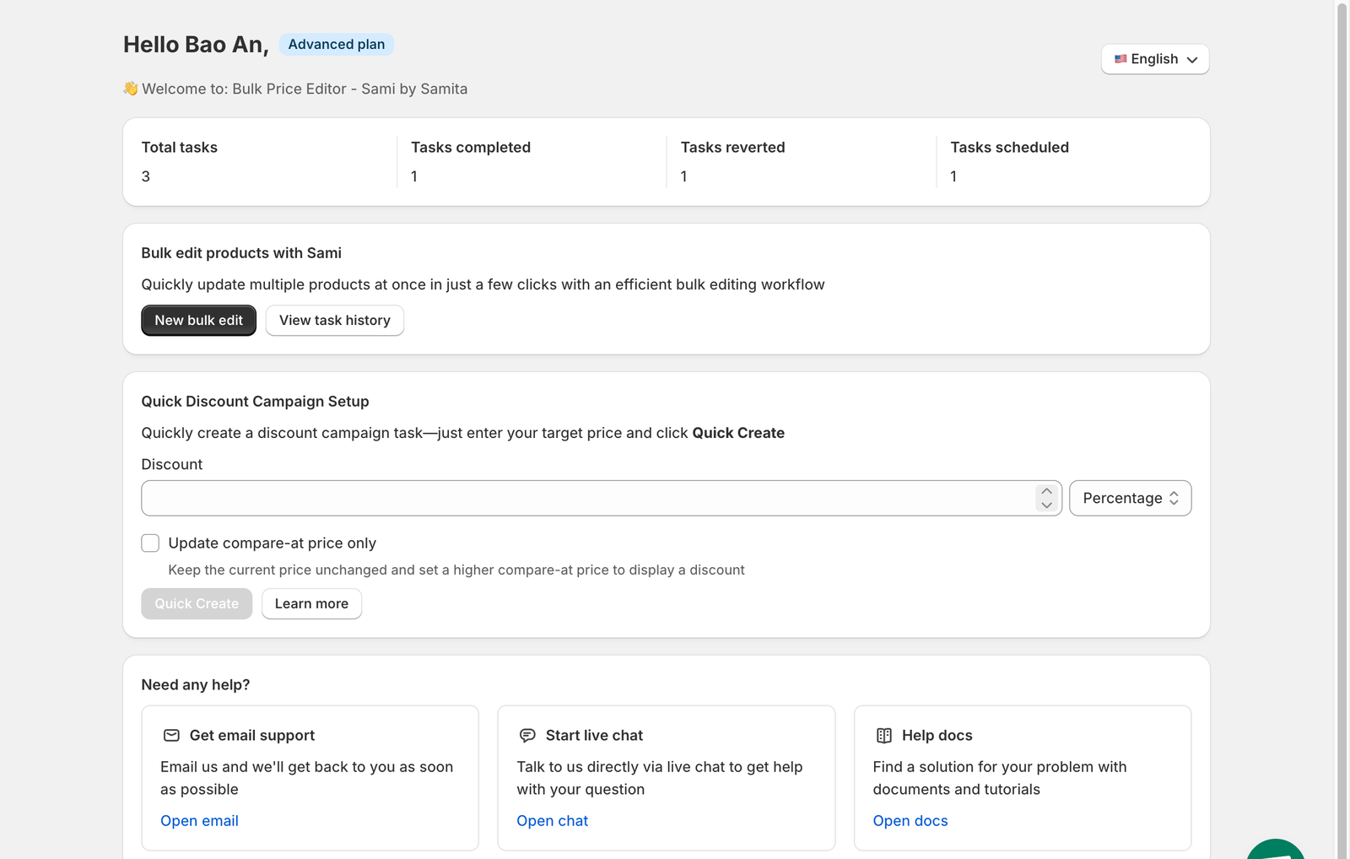
Task: Open the Open chat link
Action: [552, 821]
